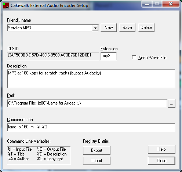Click the 'Keep Wave File' label text
Viewport: 182px width, 172px height.
[152, 58]
